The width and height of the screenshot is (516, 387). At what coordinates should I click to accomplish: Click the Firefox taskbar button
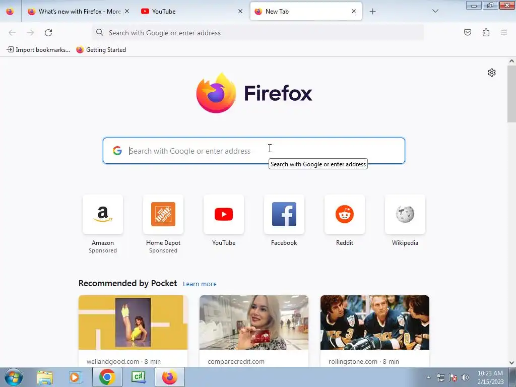(170, 377)
